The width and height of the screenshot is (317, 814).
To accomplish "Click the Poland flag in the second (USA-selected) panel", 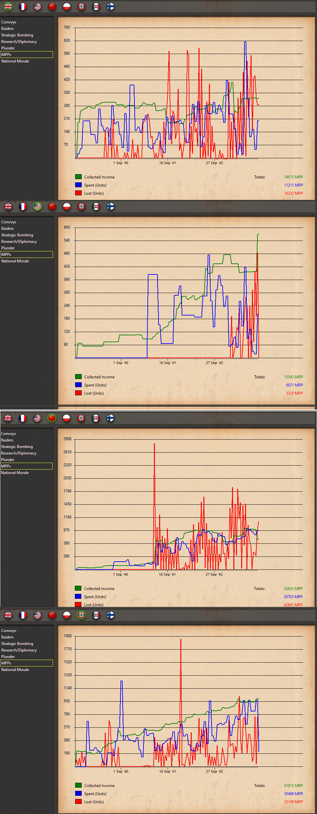I will (67, 206).
